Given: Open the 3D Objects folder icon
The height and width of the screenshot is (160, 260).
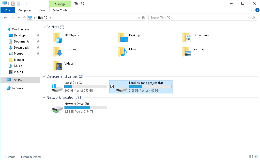Looking at the screenshot, I should [58, 37].
